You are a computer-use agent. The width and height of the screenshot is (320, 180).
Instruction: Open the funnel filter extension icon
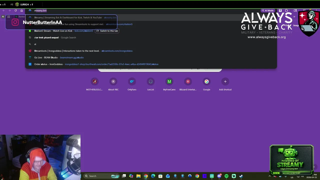[x=280, y=10]
